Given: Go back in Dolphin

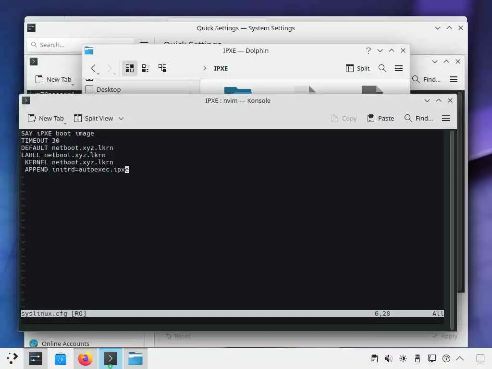Looking at the screenshot, I should click(93, 68).
